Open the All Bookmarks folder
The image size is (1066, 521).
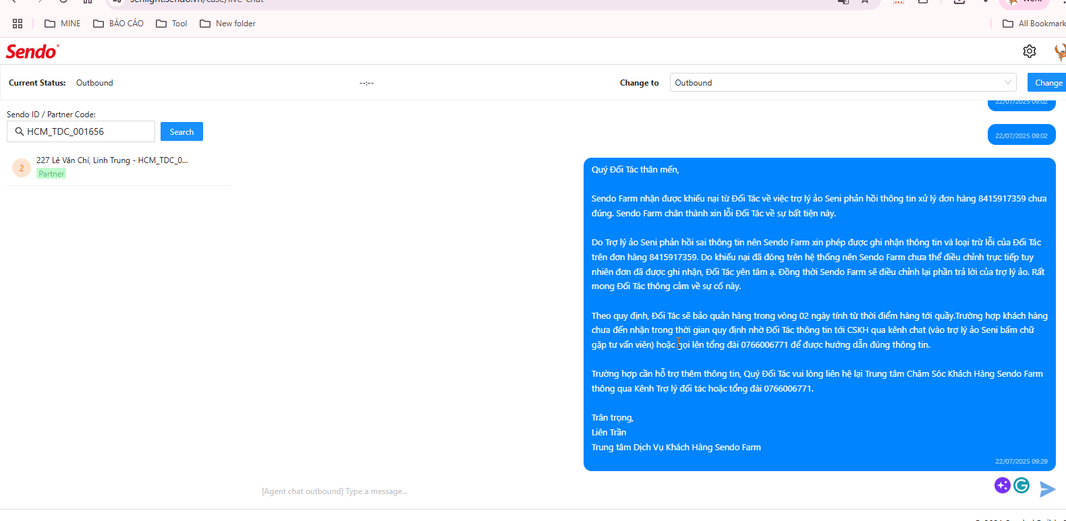(x=1034, y=24)
